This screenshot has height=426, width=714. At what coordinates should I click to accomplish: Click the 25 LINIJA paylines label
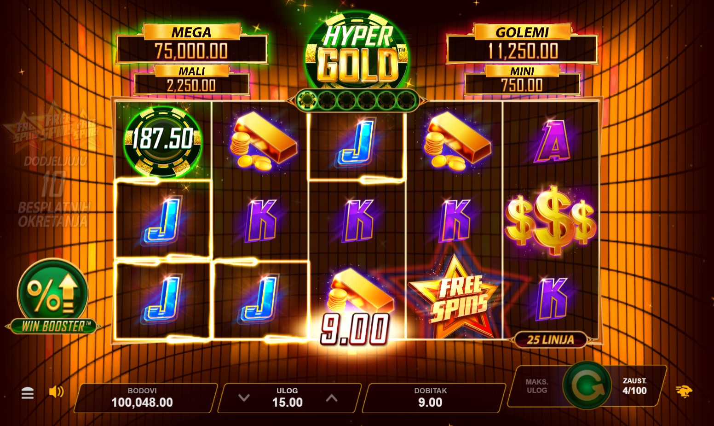550,340
